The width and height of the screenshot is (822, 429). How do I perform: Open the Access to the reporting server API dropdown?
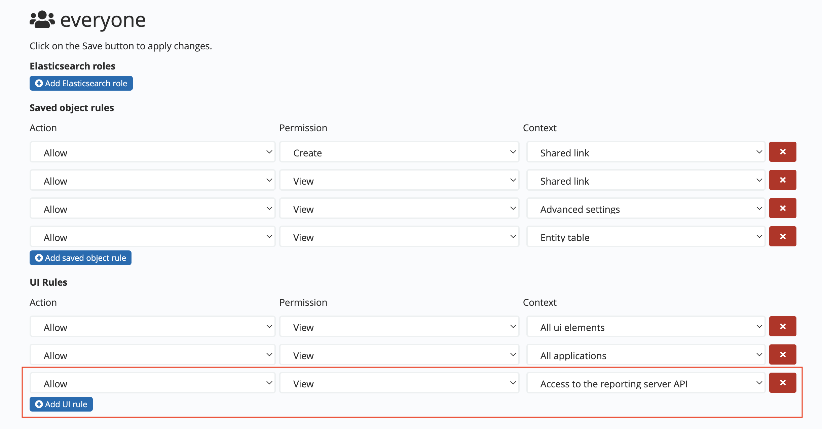click(x=645, y=383)
